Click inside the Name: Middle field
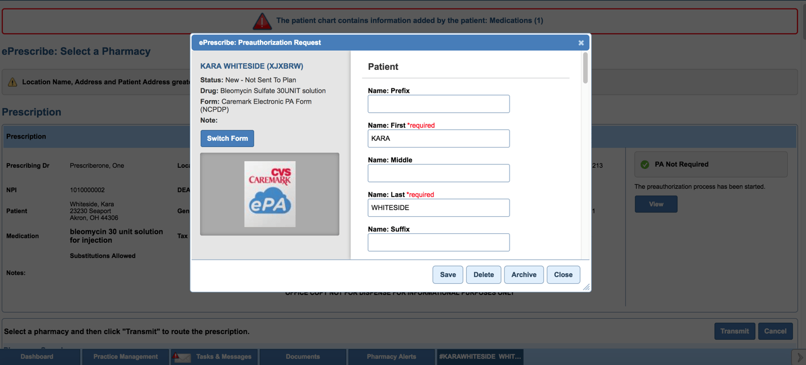 pos(439,173)
